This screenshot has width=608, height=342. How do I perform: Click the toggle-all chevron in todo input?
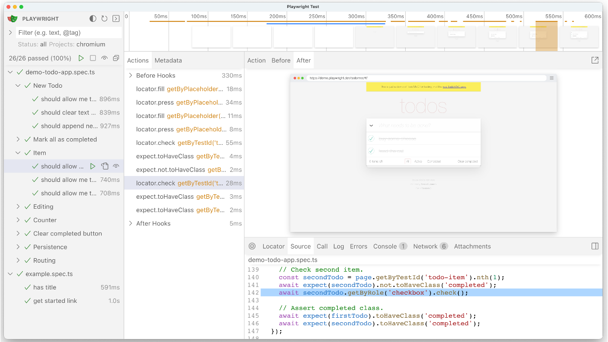tap(371, 126)
